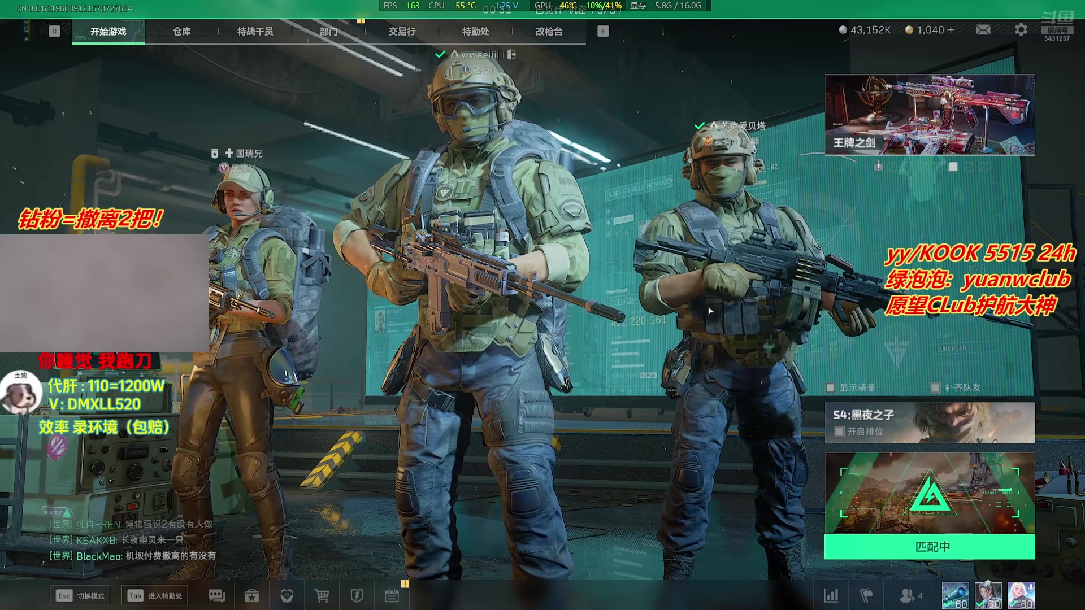Click the sniper scope avatar level 60
This screenshot has width=1085, height=610.
[955, 595]
